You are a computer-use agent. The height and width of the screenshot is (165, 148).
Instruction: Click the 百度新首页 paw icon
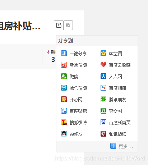click(x=103, y=122)
